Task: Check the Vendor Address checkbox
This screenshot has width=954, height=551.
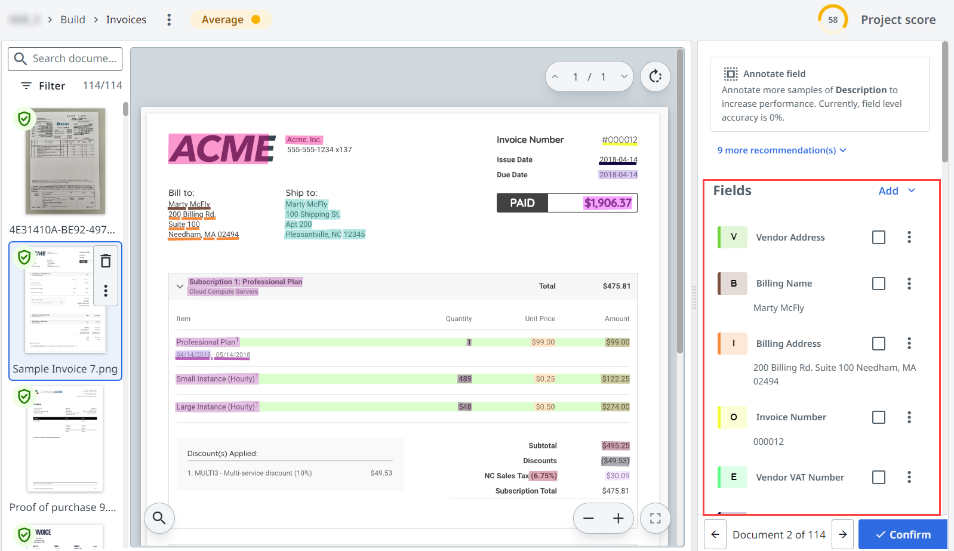Action: (x=878, y=237)
